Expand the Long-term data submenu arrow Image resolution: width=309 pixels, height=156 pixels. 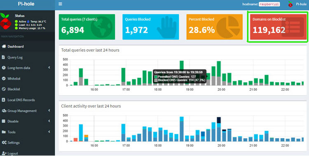click(49, 68)
